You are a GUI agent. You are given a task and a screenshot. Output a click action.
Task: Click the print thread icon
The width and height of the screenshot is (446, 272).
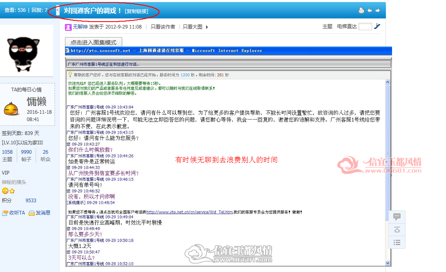(x=361, y=11)
